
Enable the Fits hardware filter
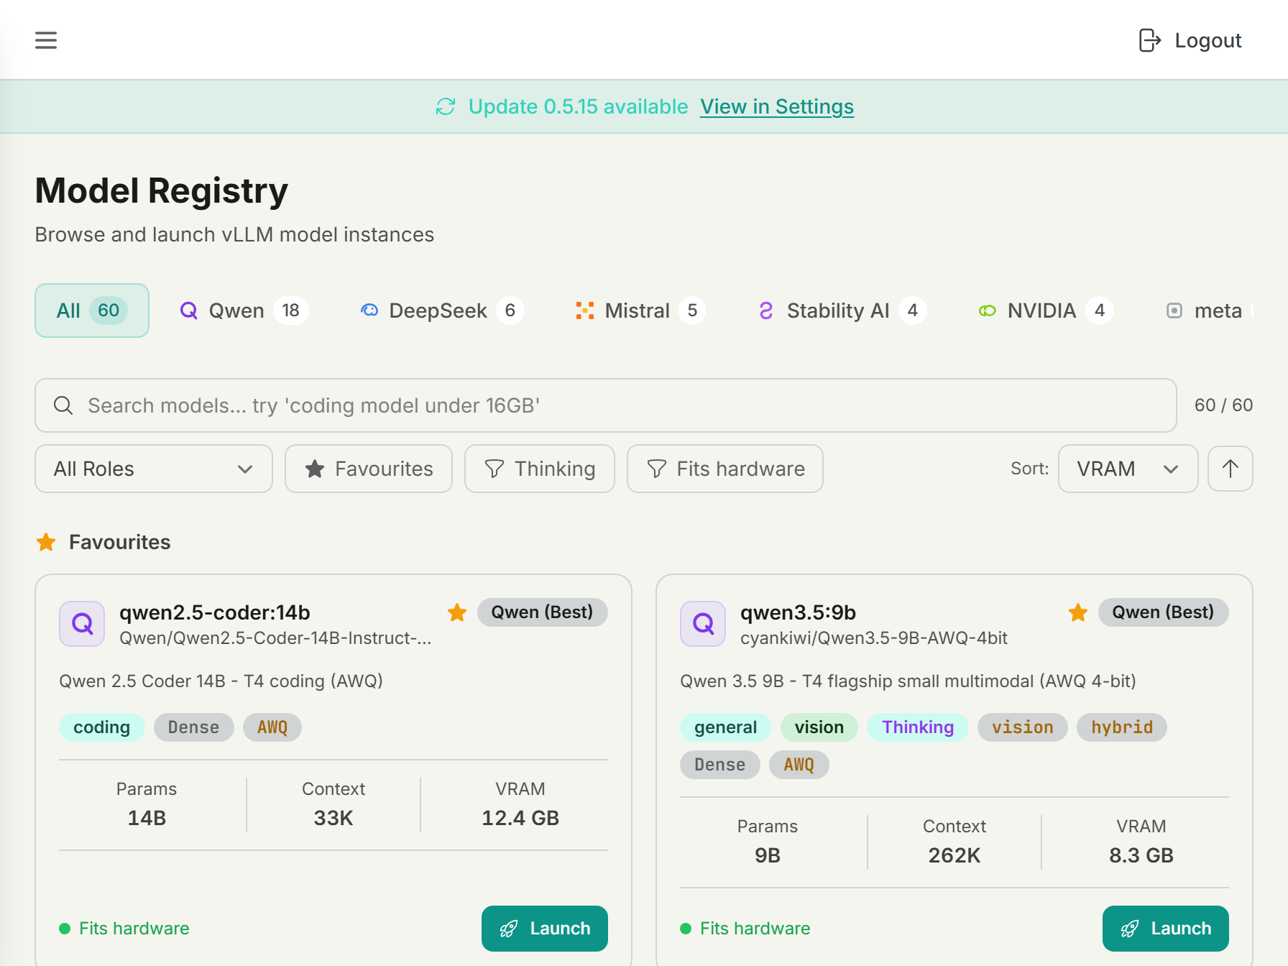[724, 469]
